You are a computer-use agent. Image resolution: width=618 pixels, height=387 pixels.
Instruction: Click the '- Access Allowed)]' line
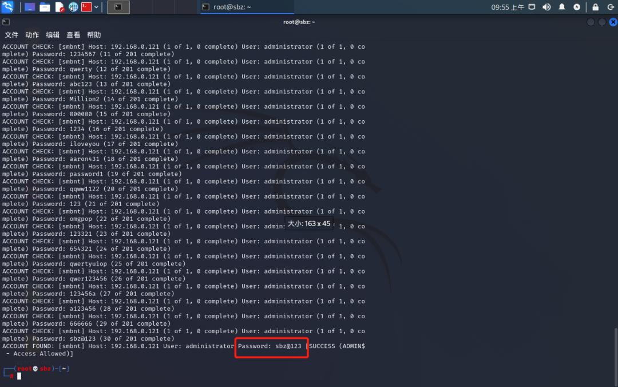(x=40, y=354)
